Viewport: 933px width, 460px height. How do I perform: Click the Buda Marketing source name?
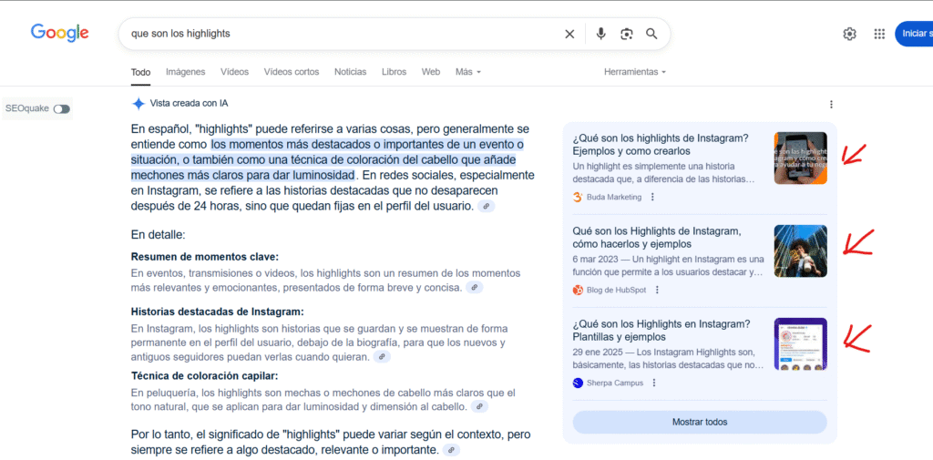click(x=614, y=197)
